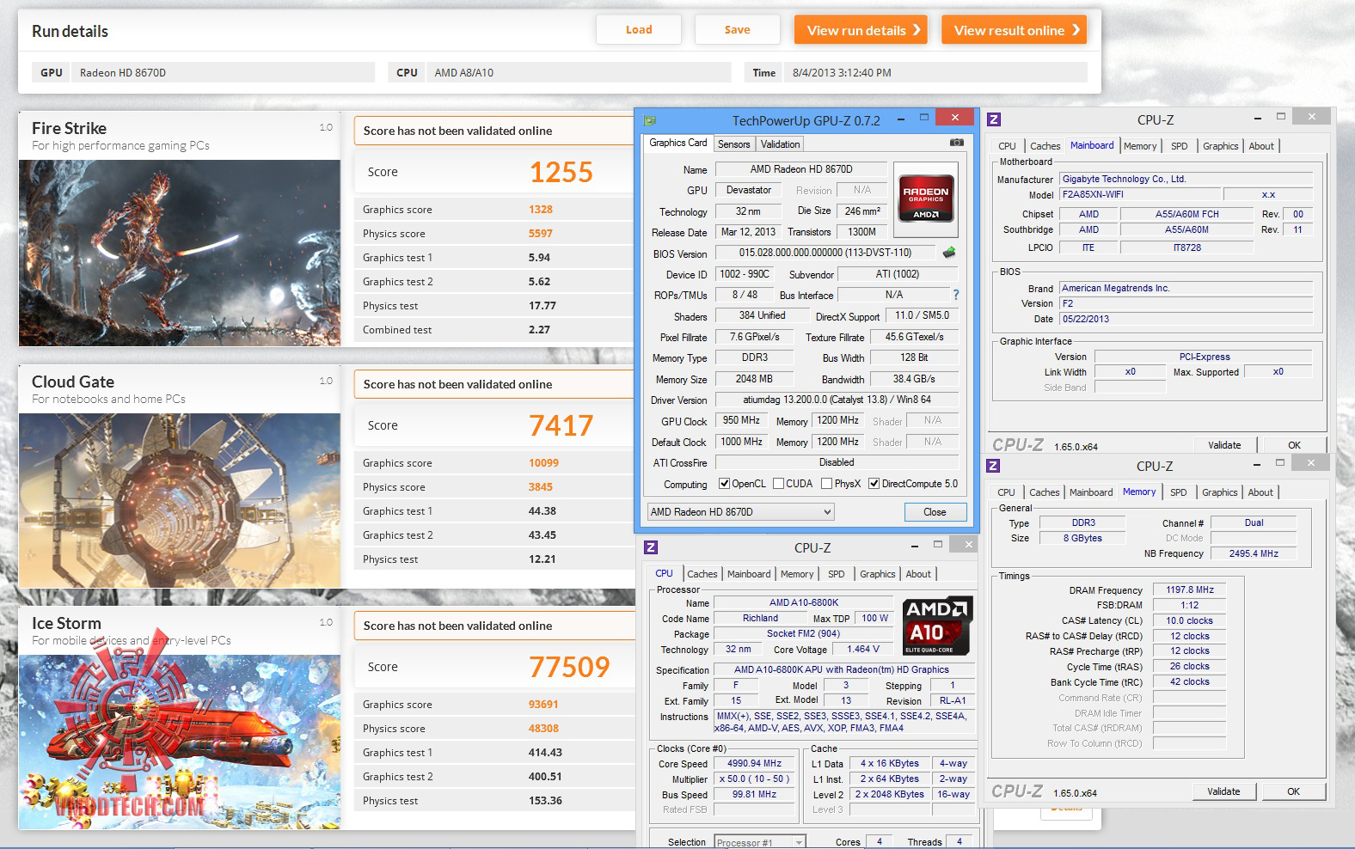Click the Radeon Graphics logo in GPU-Z
The image size is (1355, 849).
click(x=925, y=200)
